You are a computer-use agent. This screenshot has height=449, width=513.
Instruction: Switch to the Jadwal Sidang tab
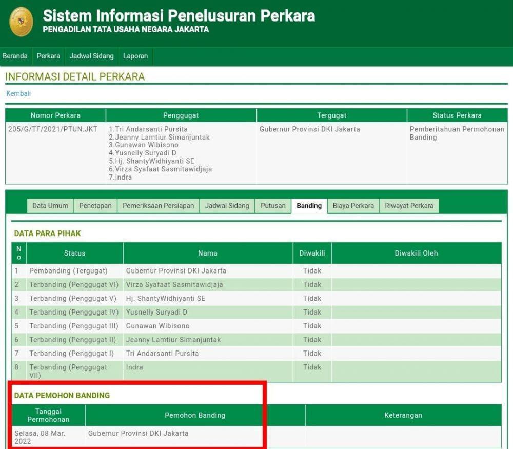click(x=227, y=206)
